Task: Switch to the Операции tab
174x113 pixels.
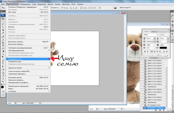Action: tap(154, 58)
